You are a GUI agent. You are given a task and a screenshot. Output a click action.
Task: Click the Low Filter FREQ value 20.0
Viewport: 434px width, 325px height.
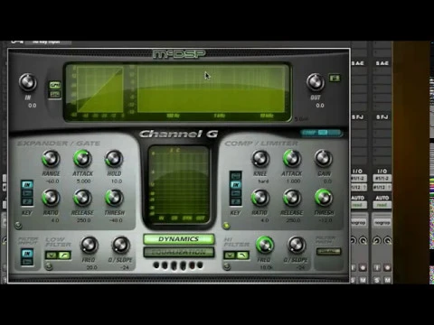[x=91, y=267]
